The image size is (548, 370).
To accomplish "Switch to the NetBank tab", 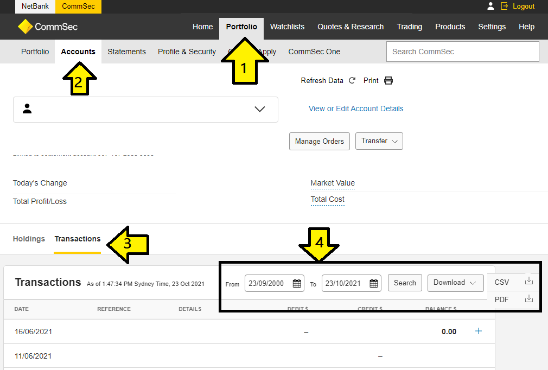I will [35, 7].
